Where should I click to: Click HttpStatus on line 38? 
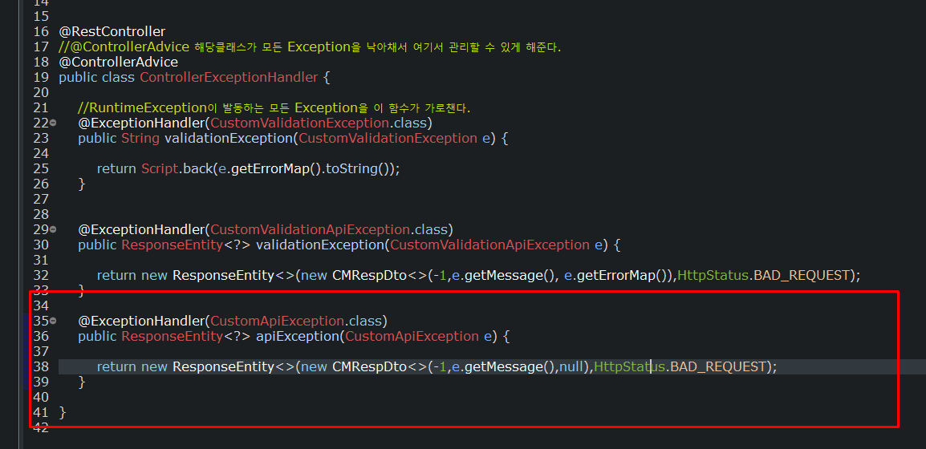coord(630,367)
